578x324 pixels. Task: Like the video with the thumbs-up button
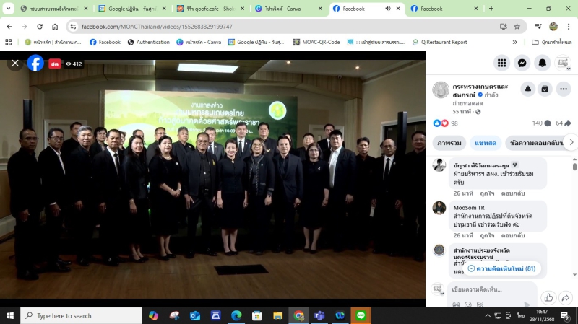click(x=548, y=297)
